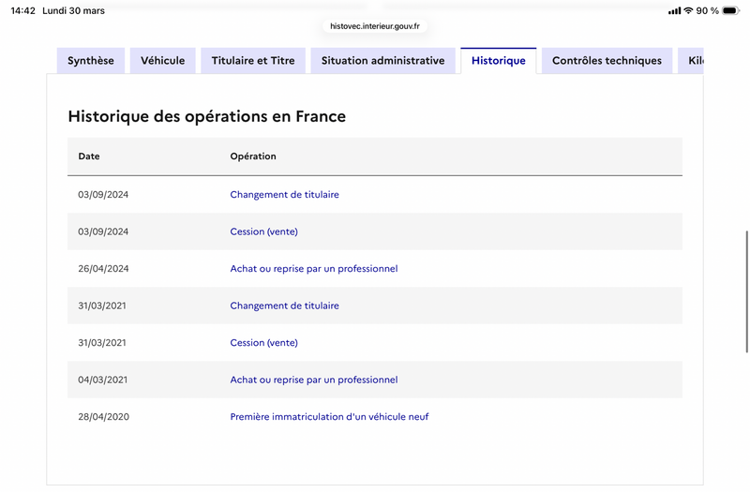Tap the histovec.interieur.gouv.fr address bar
This screenshot has height=492, width=750.
[x=375, y=27]
